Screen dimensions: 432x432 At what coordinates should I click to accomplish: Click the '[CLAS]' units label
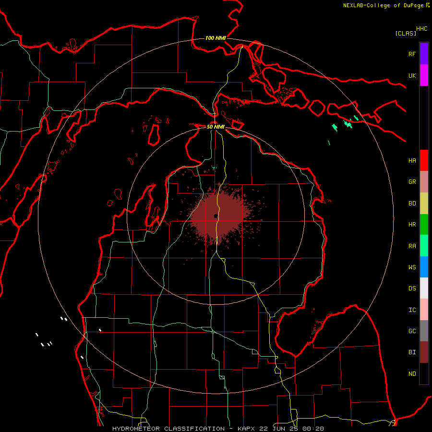tap(406, 34)
